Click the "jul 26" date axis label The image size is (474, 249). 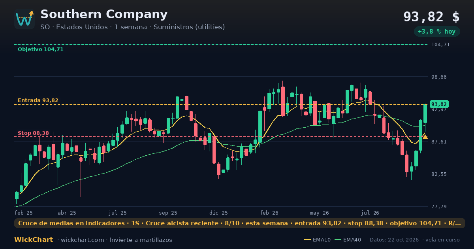[370, 213]
